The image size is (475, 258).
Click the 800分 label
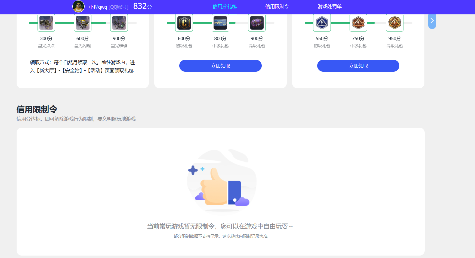pos(220,39)
